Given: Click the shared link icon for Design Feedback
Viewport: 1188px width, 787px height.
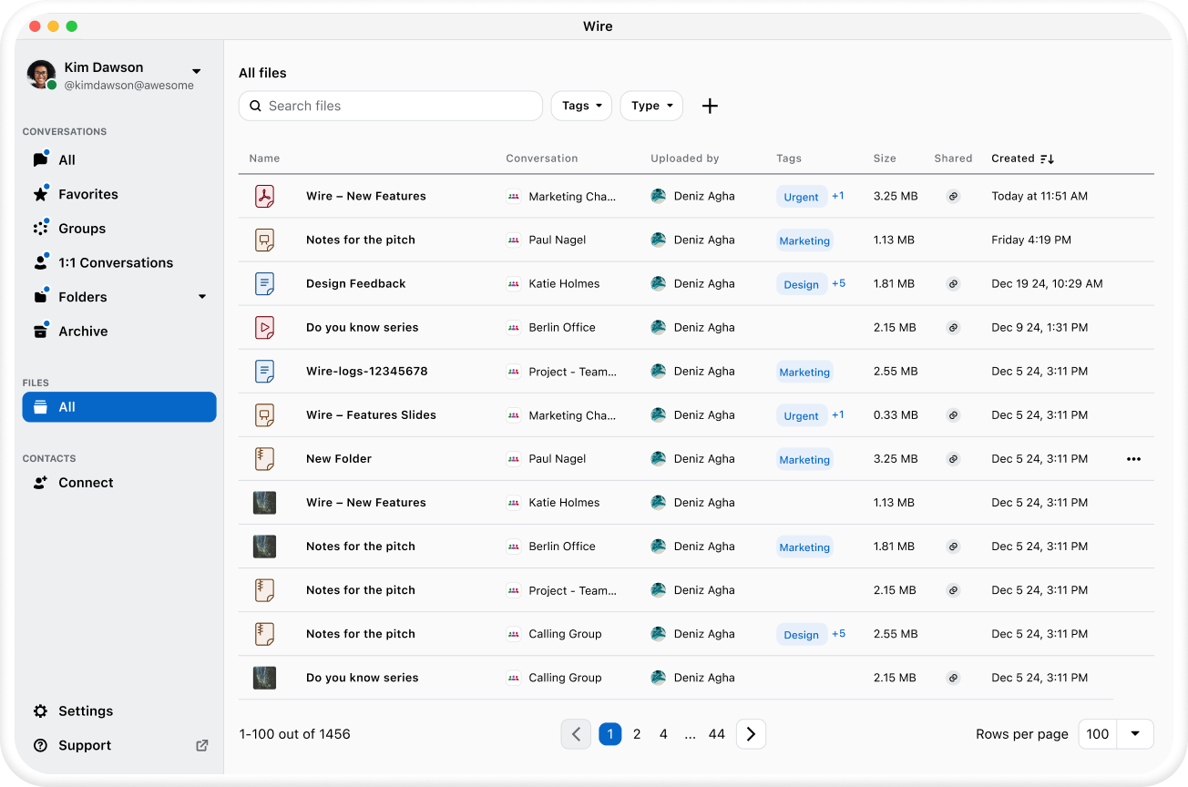Looking at the screenshot, I should [953, 284].
